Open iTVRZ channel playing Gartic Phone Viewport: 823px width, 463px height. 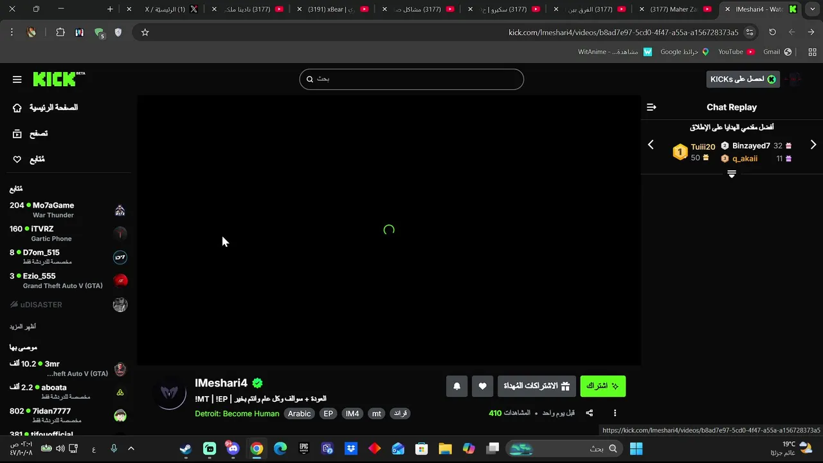click(68, 233)
